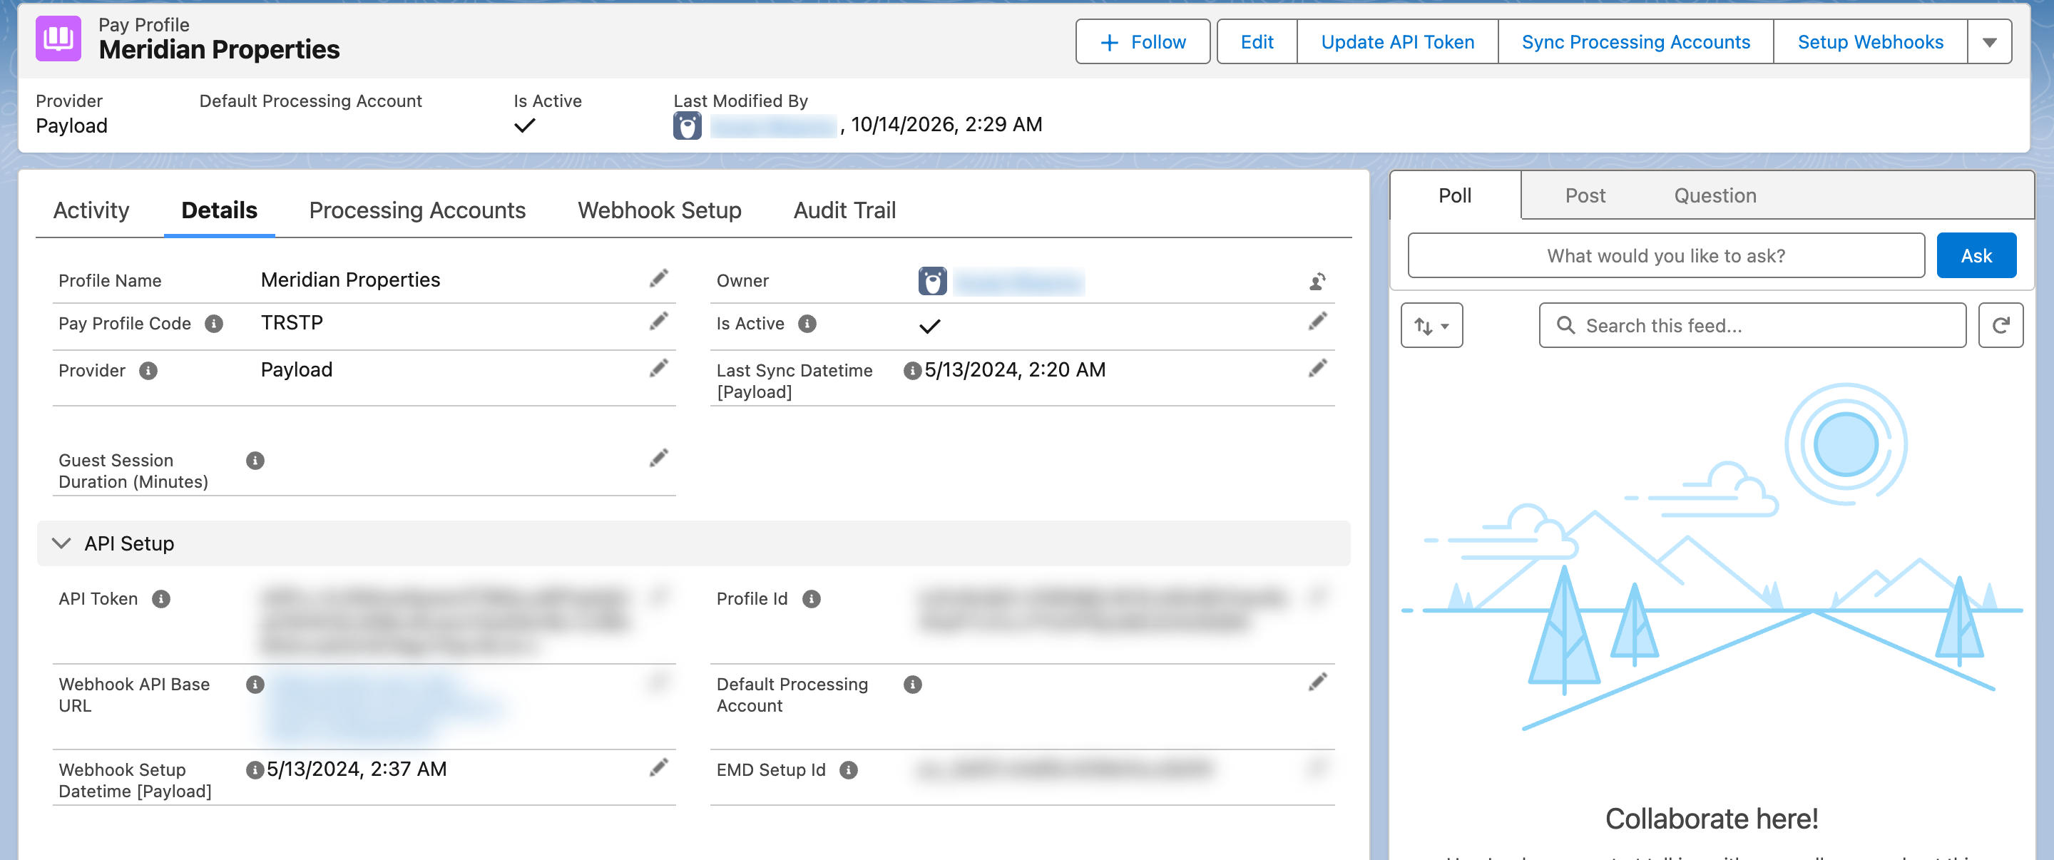Select the Question tab in Chatter
The height and width of the screenshot is (860, 2054).
[1715, 195]
